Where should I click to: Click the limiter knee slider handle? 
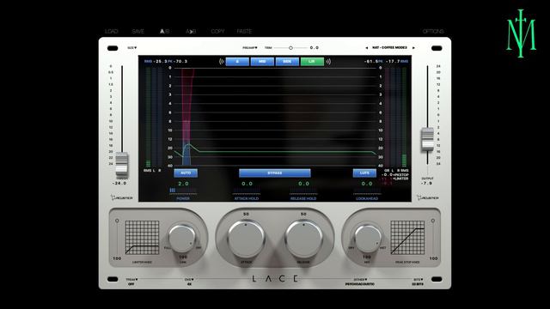pyautogui.click(x=117, y=221)
